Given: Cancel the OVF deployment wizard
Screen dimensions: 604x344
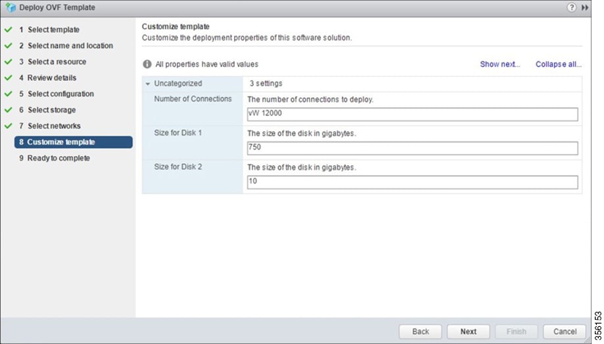Looking at the screenshot, I should [x=565, y=332].
